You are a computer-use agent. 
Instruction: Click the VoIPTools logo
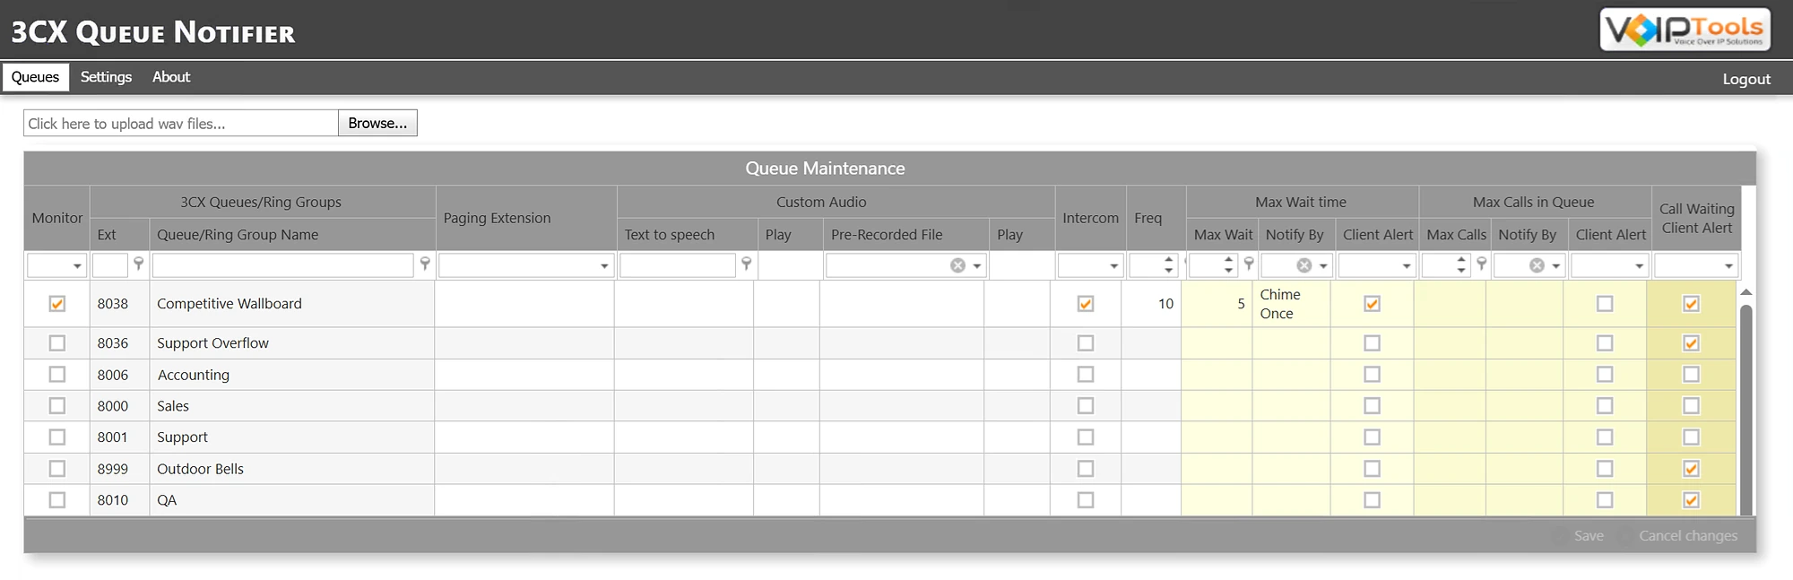[1685, 30]
